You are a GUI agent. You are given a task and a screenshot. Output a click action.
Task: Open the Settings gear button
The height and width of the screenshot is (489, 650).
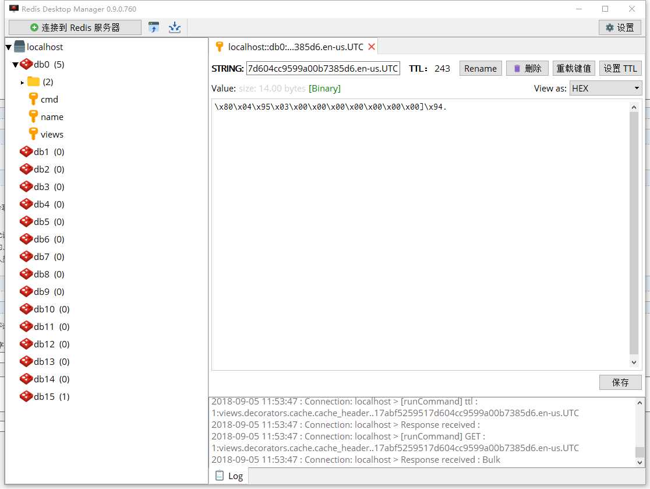pos(620,27)
